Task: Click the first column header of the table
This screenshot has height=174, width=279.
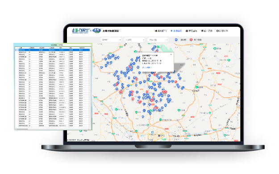Action: [24, 48]
